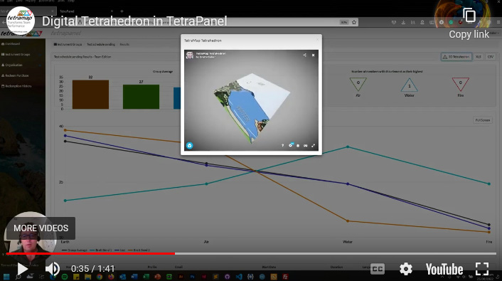Screen dimensions: 502x281
Task: Toggle closed captions CC button
Action: 378,269
